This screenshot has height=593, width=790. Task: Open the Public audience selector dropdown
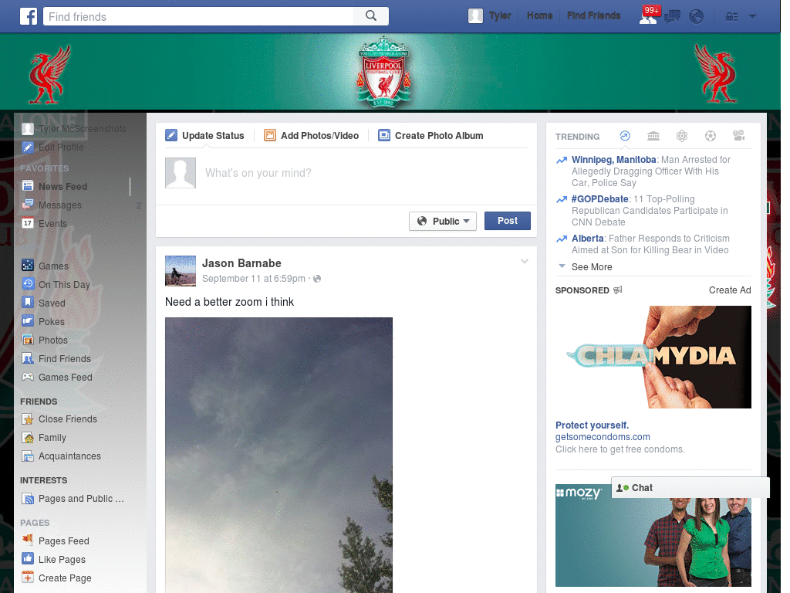point(443,221)
